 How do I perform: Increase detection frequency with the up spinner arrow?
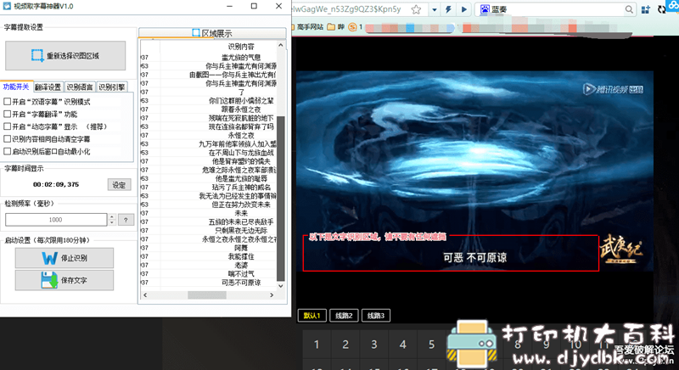112,216
